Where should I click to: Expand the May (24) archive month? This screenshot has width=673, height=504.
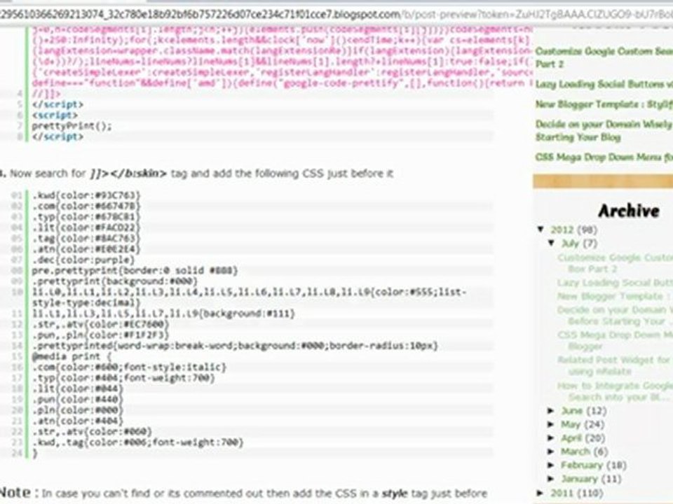[551, 424]
